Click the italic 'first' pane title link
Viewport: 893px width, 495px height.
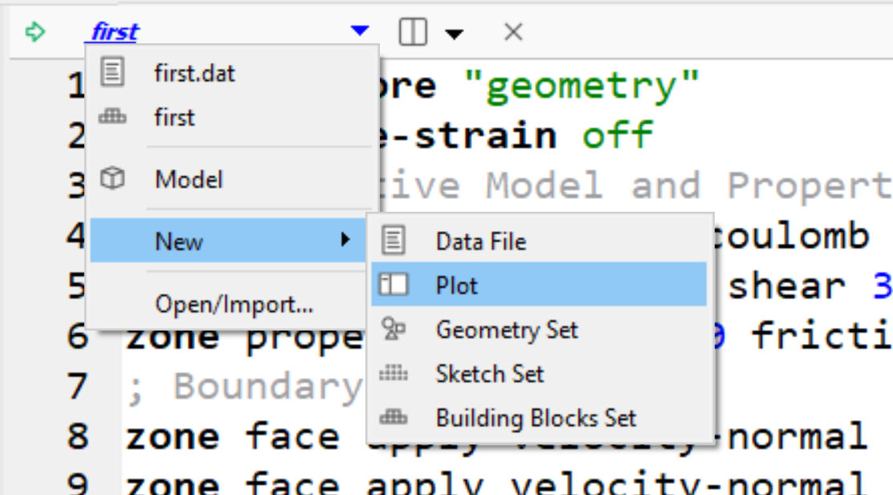[115, 32]
